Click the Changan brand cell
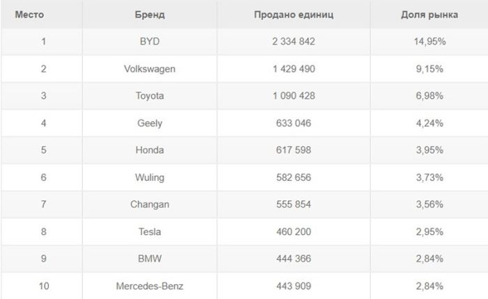The height and width of the screenshot is (299, 488). 150,204
